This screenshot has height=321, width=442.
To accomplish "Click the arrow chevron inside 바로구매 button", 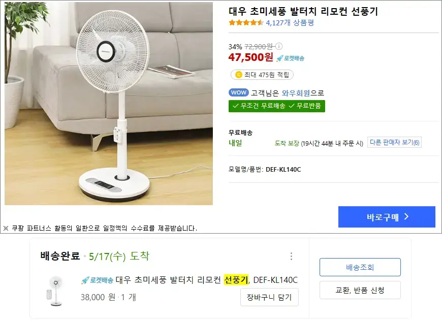I will tap(405, 216).
